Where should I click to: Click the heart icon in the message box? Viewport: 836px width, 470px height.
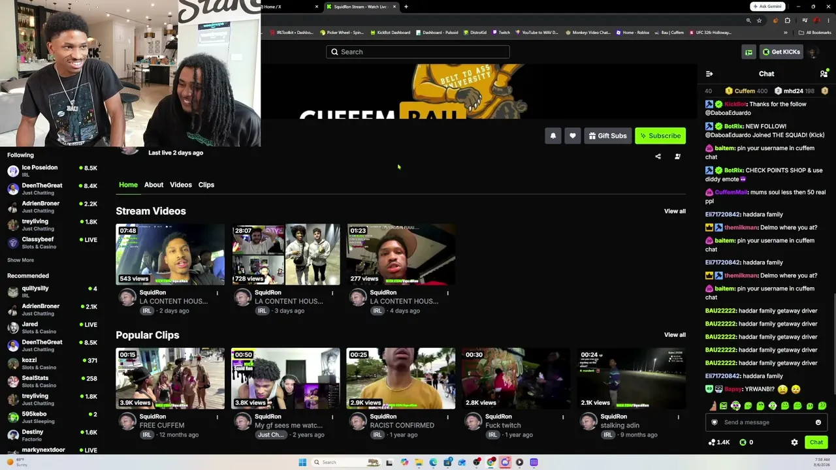coord(715,422)
